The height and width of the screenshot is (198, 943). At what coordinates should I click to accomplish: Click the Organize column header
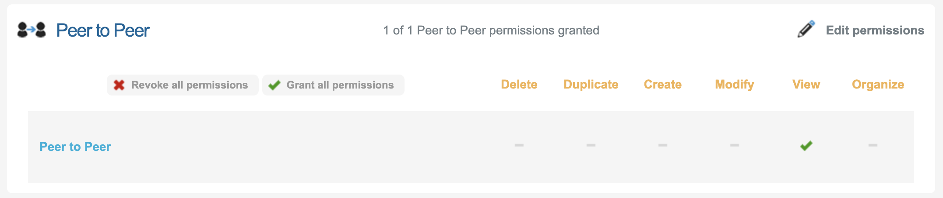(x=878, y=84)
